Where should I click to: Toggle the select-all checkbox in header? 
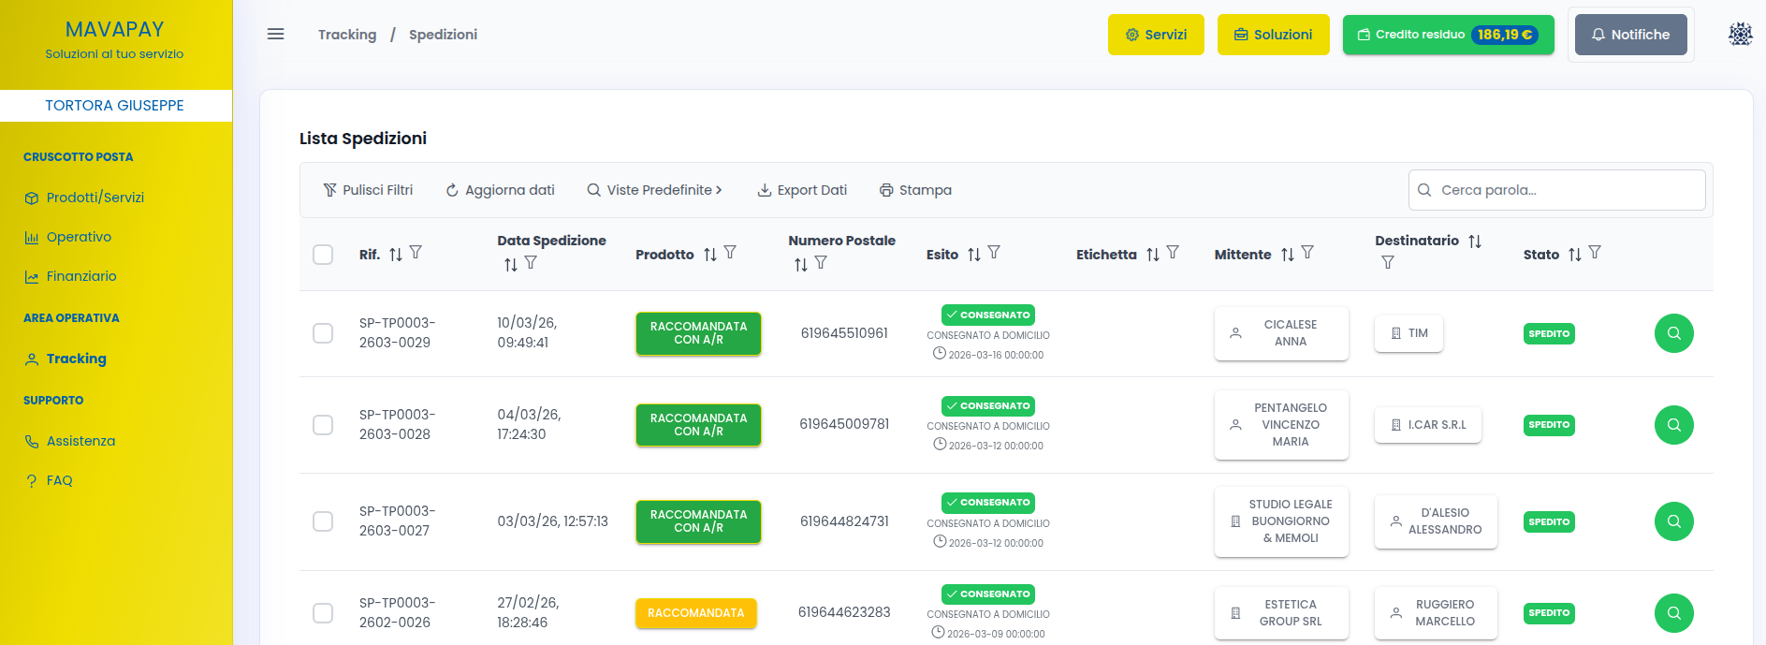[323, 255]
